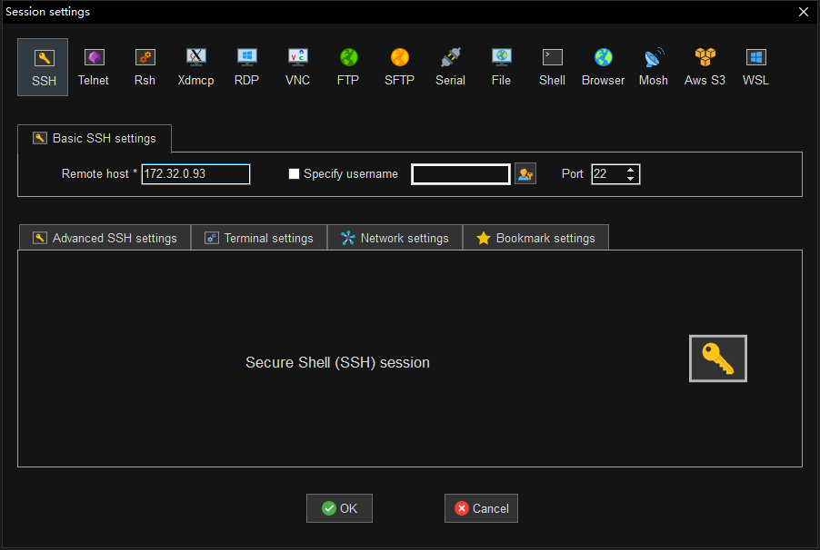Confirm the session with OK
This screenshot has width=820, height=550.
point(339,508)
